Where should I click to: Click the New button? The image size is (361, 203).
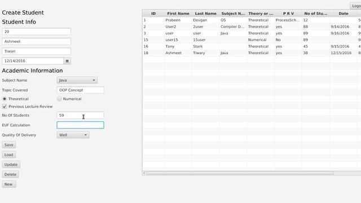(x=8, y=184)
